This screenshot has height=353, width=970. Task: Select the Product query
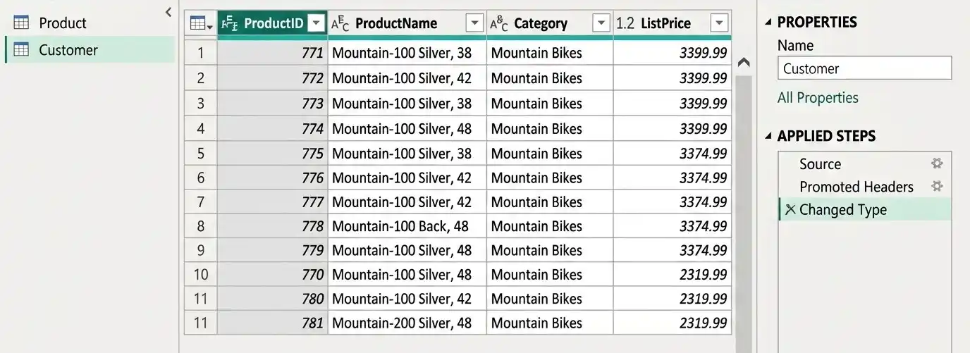click(x=90, y=23)
